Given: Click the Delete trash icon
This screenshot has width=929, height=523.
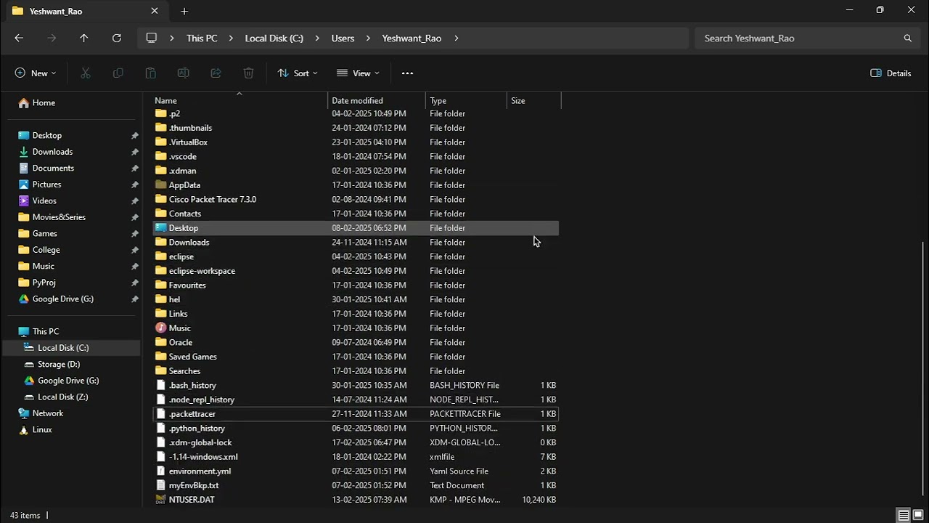Looking at the screenshot, I should (x=248, y=73).
